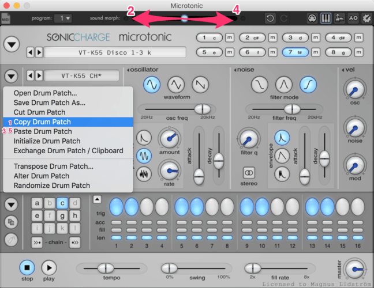Mute drum channel 2
Screen dimensions: 374x288
(x=272, y=37)
